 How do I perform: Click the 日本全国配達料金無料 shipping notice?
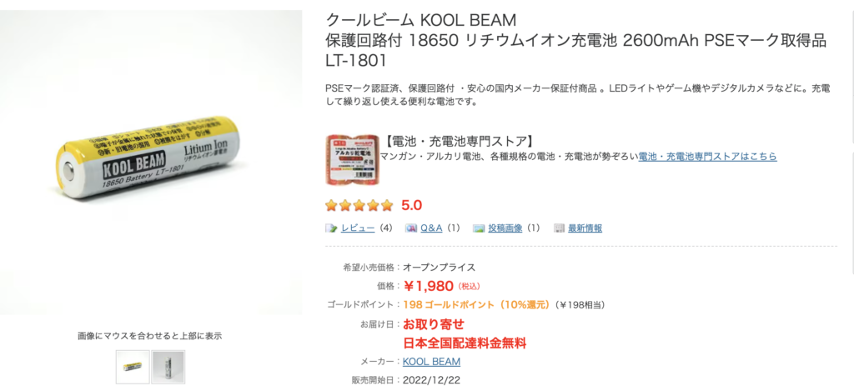click(x=465, y=343)
